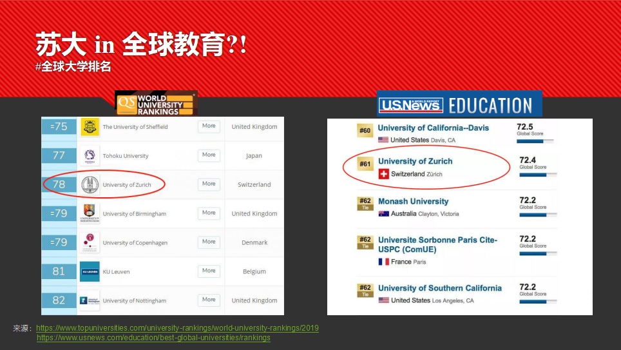Click the global score bar for Monash University

click(x=538, y=215)
